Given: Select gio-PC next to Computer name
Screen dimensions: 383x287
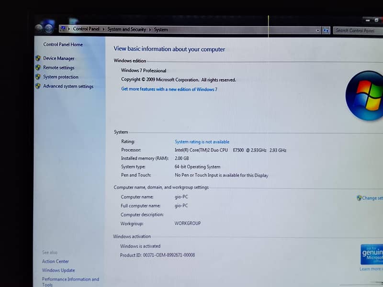Looking at the screenshot, I should click(x=181, y=197).
